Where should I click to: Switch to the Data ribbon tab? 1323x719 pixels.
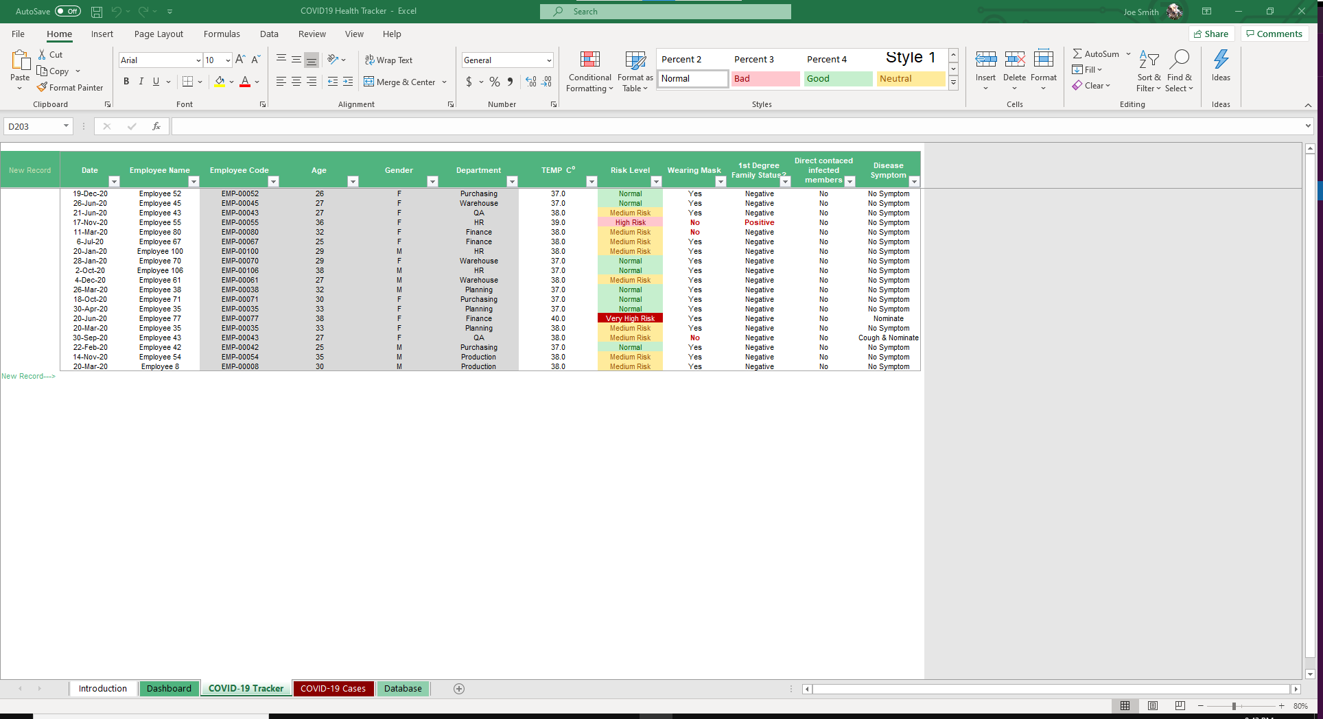[269, 34]
